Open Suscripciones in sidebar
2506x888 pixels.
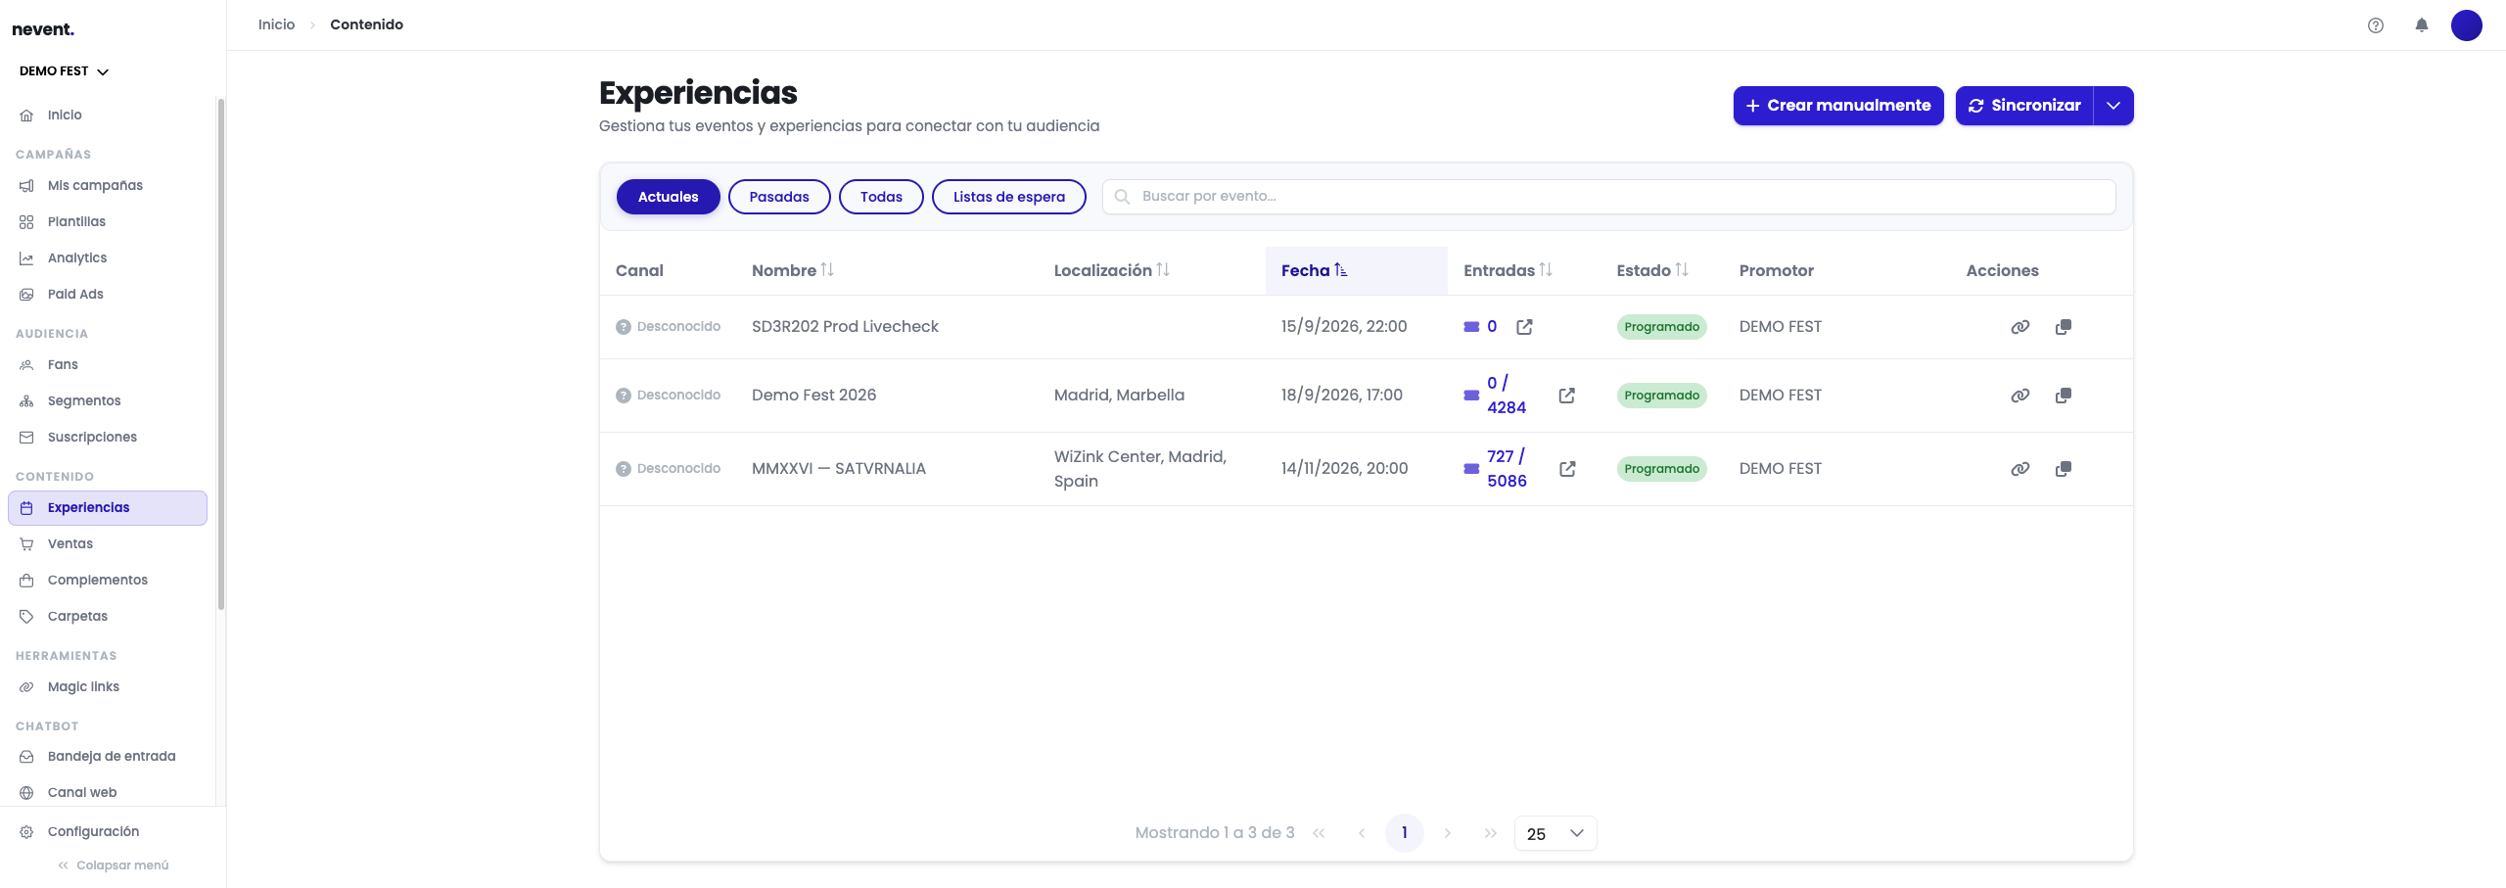pyautogui.click(x=108, y=437)
